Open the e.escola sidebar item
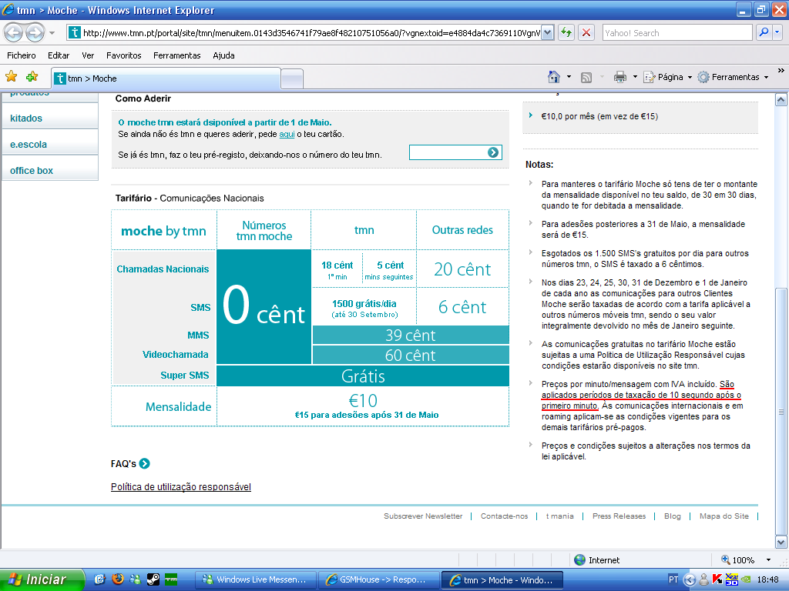 pos(49,144)
